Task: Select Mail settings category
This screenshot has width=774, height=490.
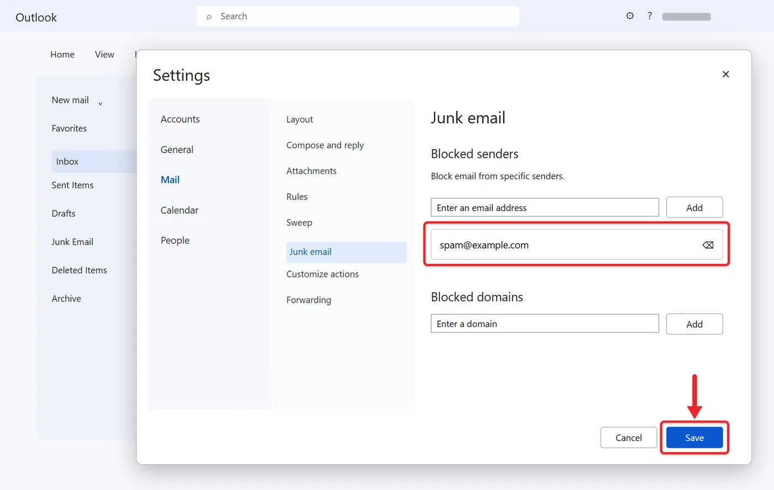Action: click(x=170, y=180)
